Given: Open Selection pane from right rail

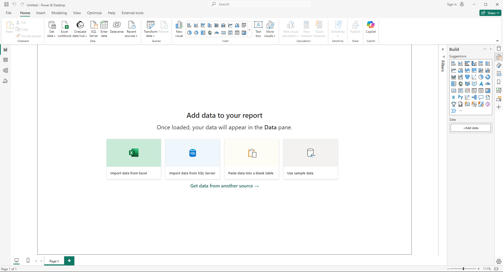Looking at the screenshot, I should click(x=499, y=99).
